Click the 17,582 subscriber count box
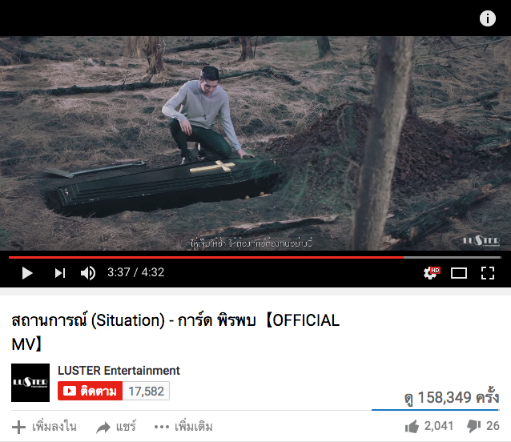 click(146, 391)
